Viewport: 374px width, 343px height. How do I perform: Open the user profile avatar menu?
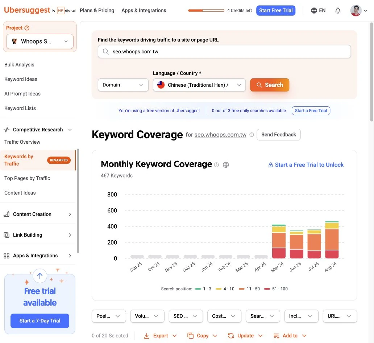coord(358,11)
